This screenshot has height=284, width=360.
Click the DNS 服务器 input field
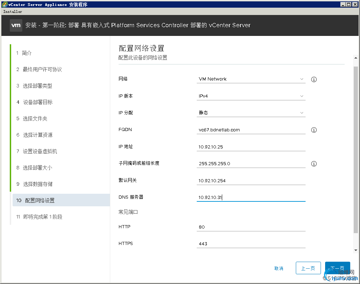coord(251,197)
